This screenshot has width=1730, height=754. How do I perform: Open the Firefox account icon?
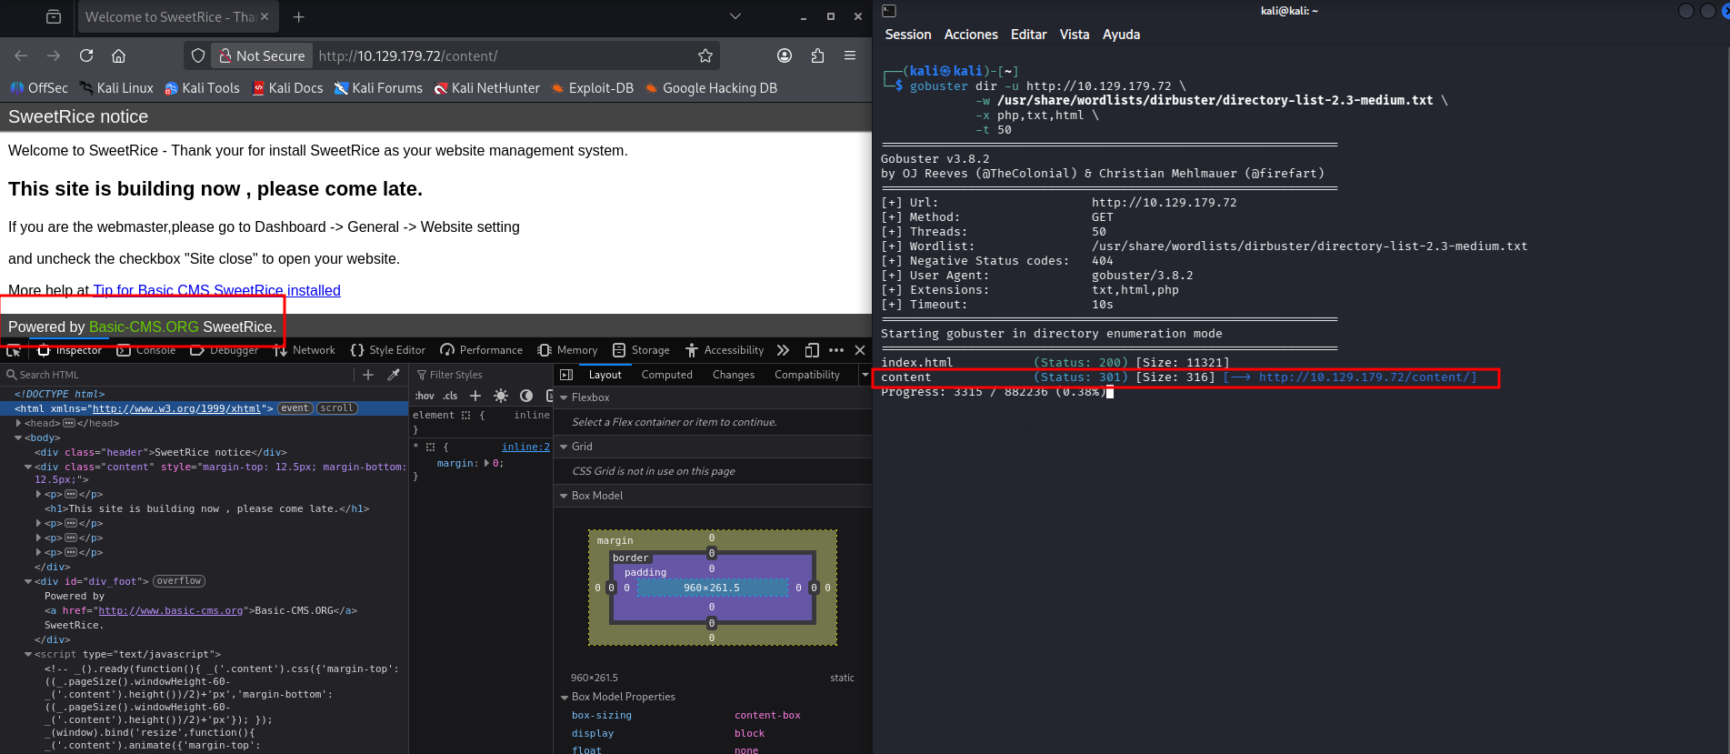[785, 55]
